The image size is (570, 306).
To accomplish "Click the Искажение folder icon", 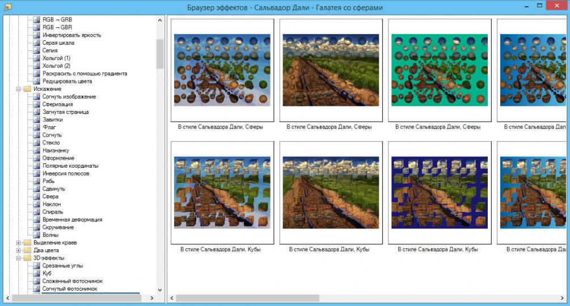I will tap(27, 89).
